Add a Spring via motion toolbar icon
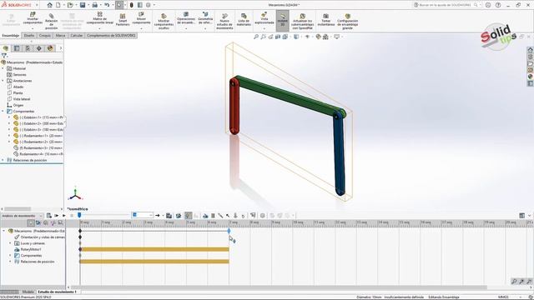Image resolution: width=534 pixels, height=300 pixels. (x=213, y=216)
